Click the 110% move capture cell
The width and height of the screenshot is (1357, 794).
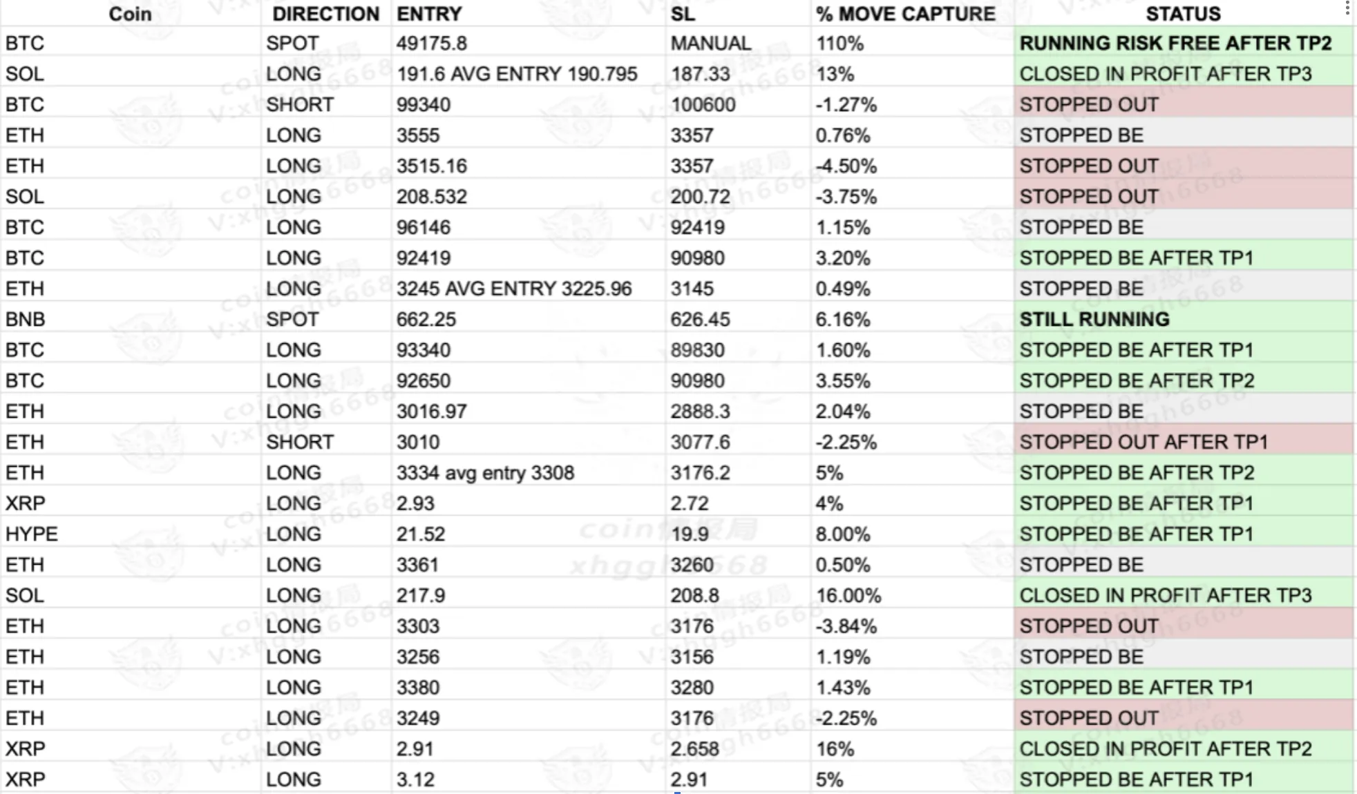[x=839, y=43]
